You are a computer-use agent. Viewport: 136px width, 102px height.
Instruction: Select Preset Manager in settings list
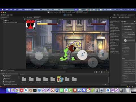point(114,36)
